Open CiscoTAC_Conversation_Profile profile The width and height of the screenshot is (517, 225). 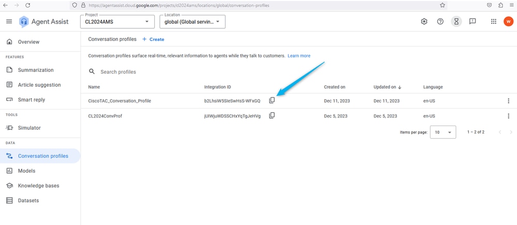point(120,101)
